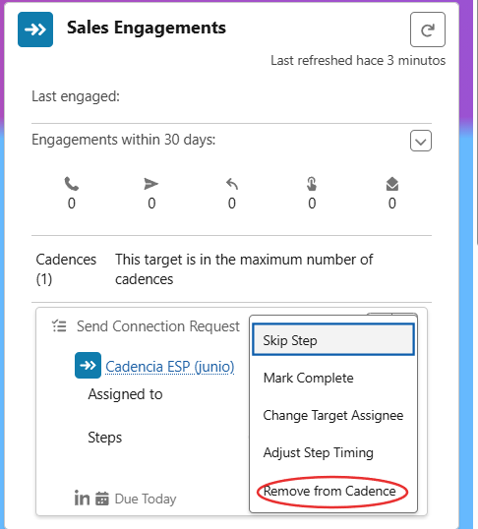Click the LinkedIn icon near Due Today
The height and width of the screenshot is (529, 478).
tap(82, 499)
